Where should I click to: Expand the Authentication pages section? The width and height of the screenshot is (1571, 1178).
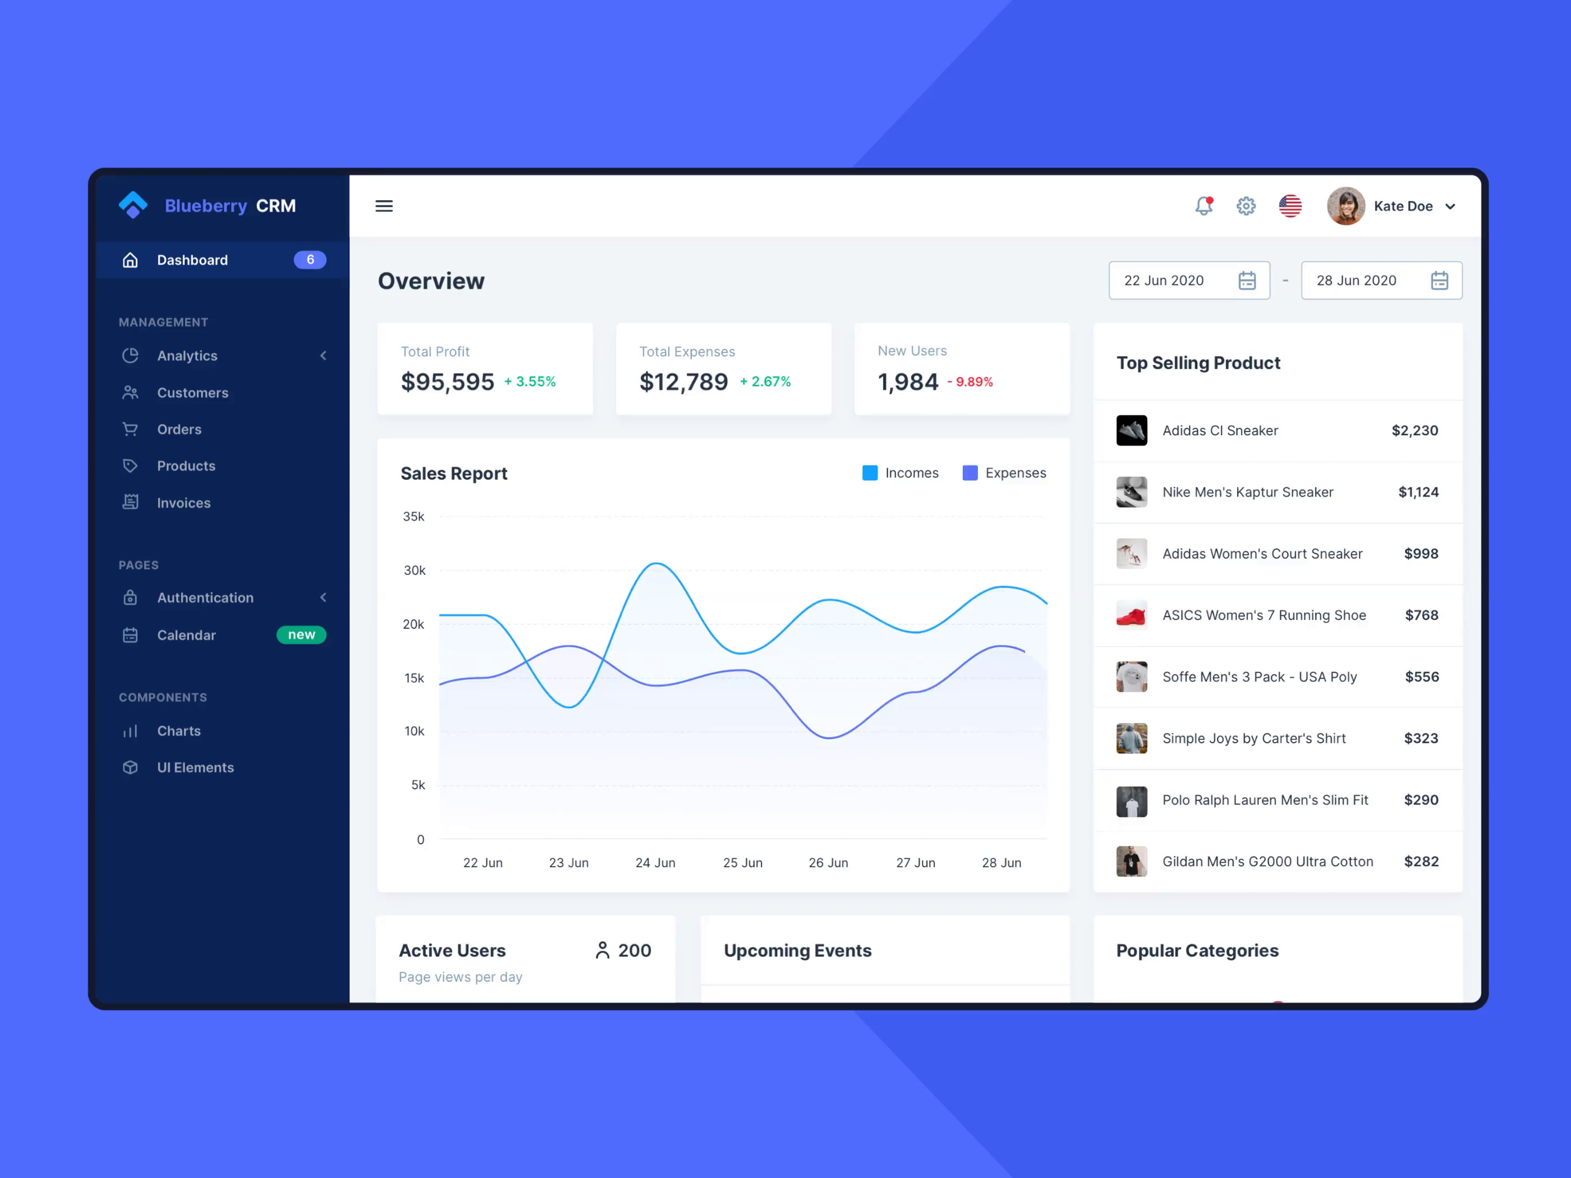323,596
